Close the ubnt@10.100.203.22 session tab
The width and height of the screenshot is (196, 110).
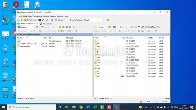pyautogui.click(x=37, y=24)
